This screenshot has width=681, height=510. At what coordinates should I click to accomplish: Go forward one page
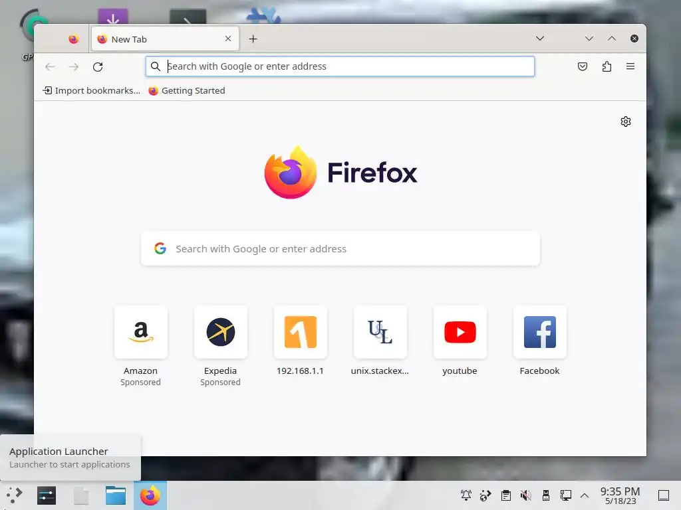point(74,66)
